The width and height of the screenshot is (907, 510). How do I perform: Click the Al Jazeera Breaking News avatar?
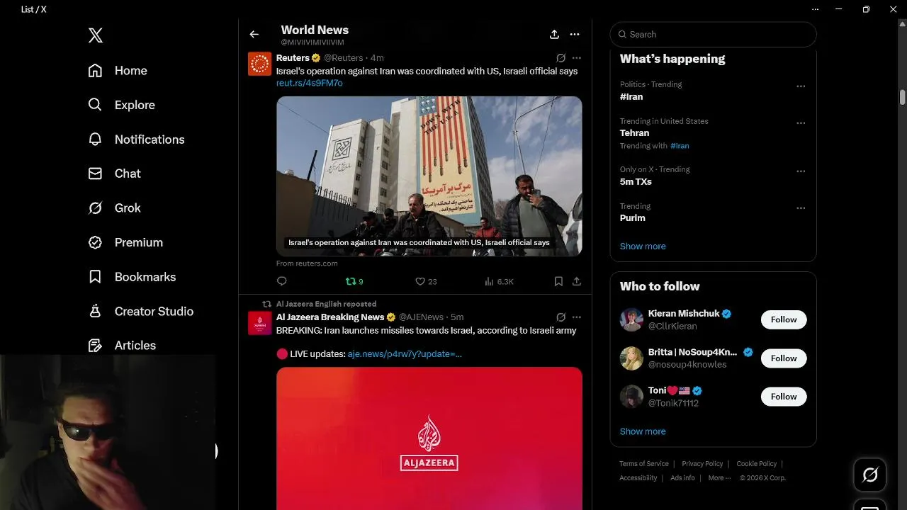[x=259, y=323]
